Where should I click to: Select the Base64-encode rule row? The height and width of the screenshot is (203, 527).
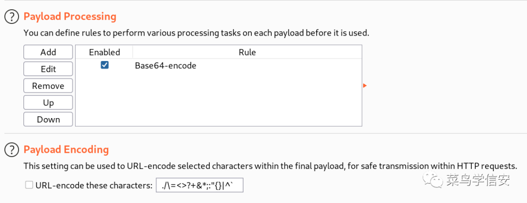click(x=219, y=65)
